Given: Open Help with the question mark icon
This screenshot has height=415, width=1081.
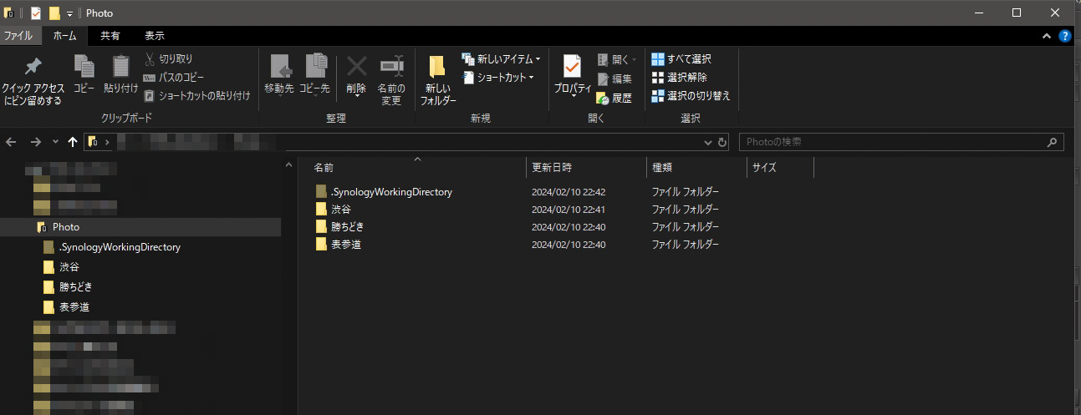Looking at the screenshot, I should [1065, 36].
